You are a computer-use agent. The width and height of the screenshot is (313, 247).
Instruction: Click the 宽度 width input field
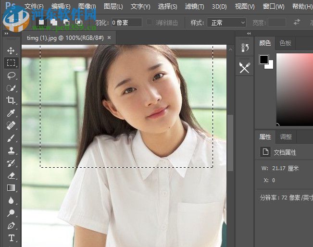click(x=277, y=23)
